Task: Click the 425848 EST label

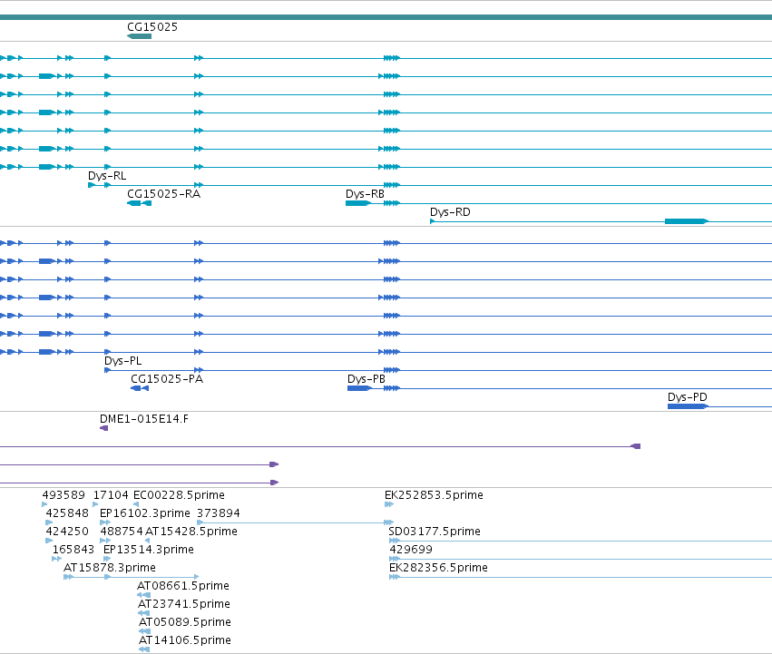Action: (x=67, y=513)
